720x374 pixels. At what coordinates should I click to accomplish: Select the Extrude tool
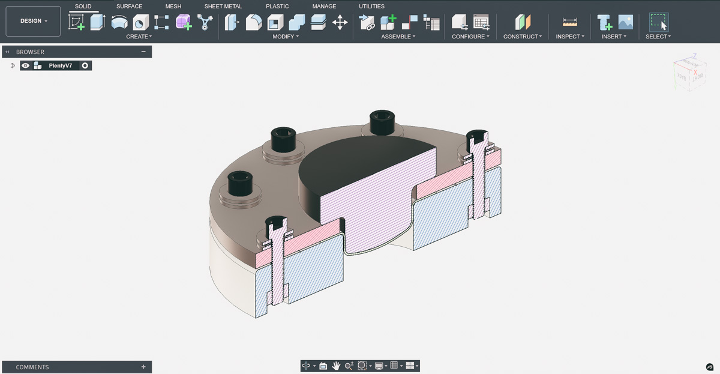(96, 22)
